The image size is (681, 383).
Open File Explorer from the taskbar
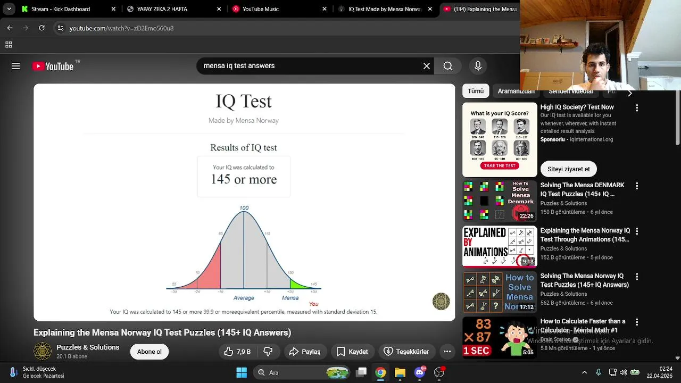[400, 372]
